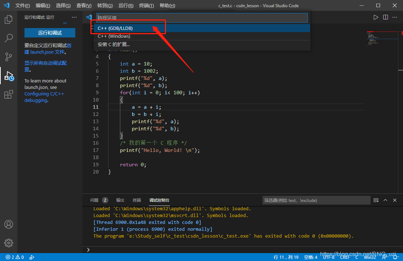Open the Source Control view
The image size is (403, 261).
coord(9,57)
